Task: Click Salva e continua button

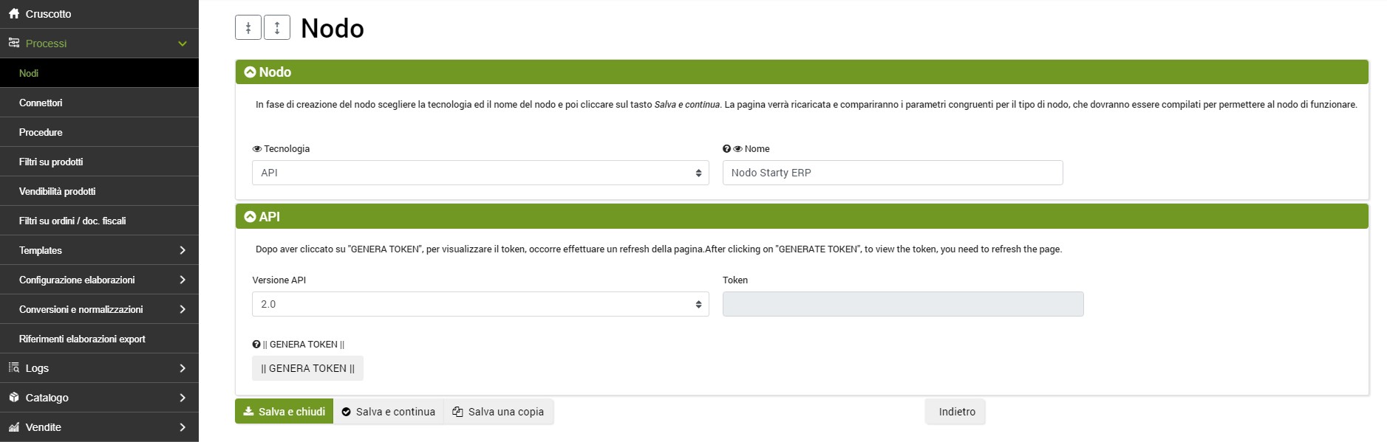Action: [x=389, y=412]
